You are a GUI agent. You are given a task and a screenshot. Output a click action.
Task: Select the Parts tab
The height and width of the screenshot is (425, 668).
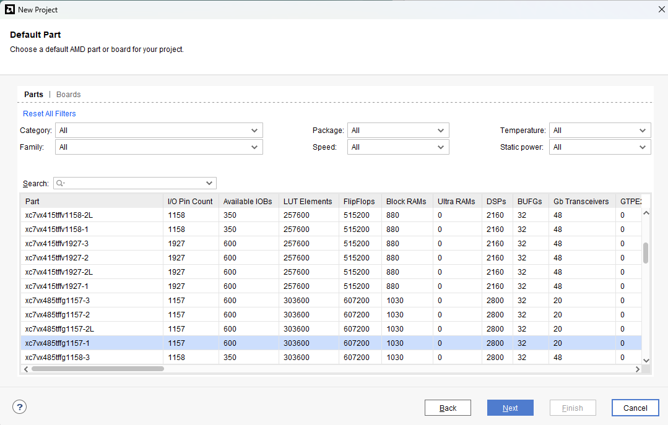click(33, 95)
